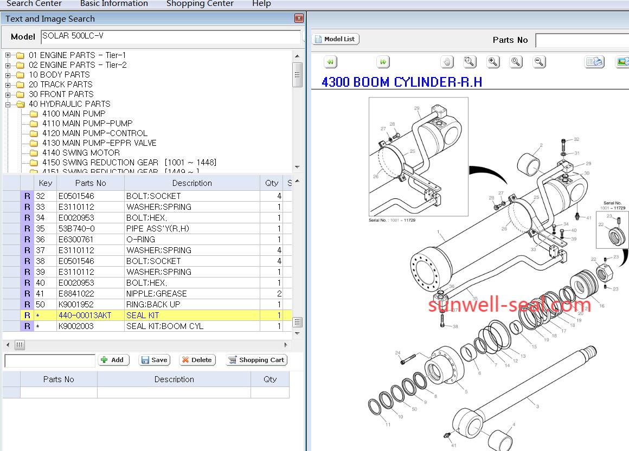Collapse the 40 HYDRAULIC PARTS folder
Screen dimensions: 629x451
[8, 104]
